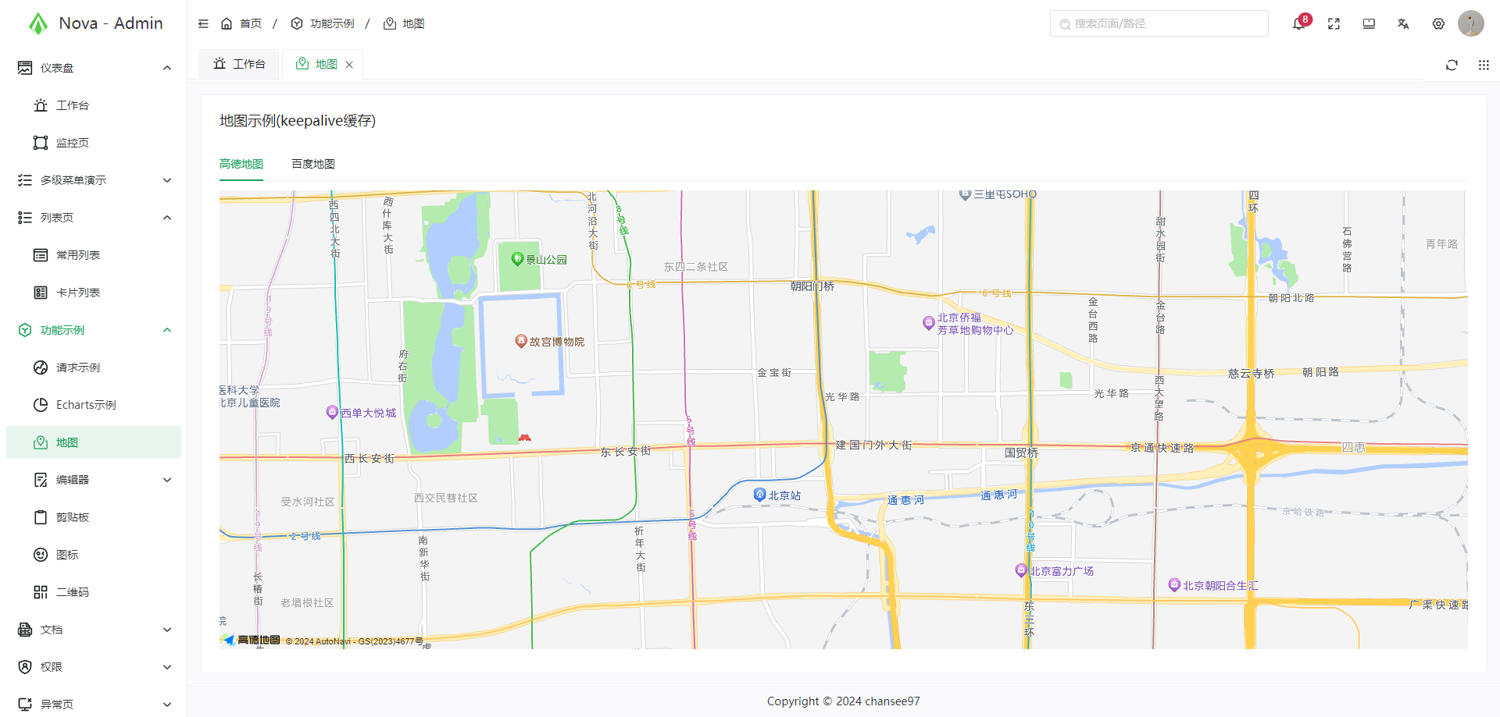Expand the 异常页 menu group
This screenshot has width=1500, height=717.
point(94,704)
